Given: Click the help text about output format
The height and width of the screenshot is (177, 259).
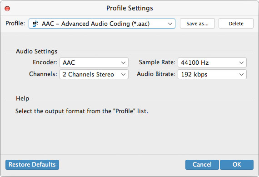Looking at the screenshot, I should tap(82, 111).
